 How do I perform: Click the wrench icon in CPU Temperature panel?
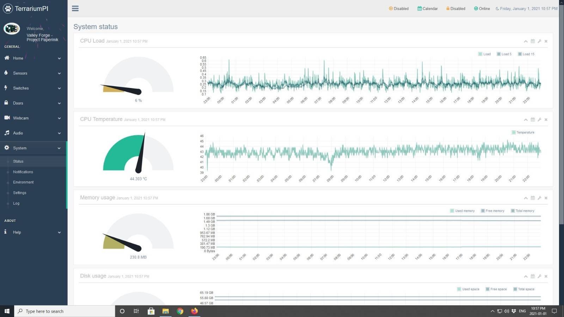coord(539,120)
